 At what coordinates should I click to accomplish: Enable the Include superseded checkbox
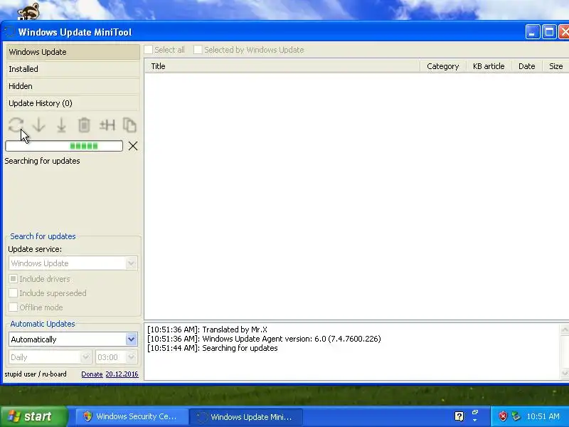(x=13, y=293)
